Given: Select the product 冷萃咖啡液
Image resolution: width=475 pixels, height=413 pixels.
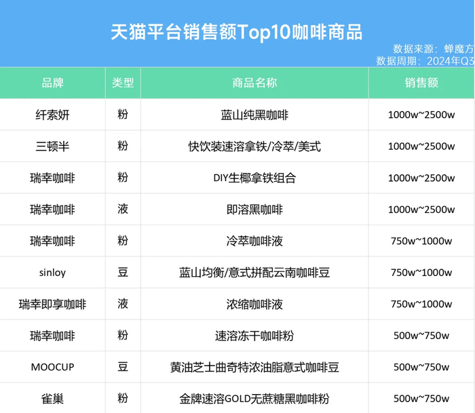Looking at the screenshot, I should tap(254, 241).
